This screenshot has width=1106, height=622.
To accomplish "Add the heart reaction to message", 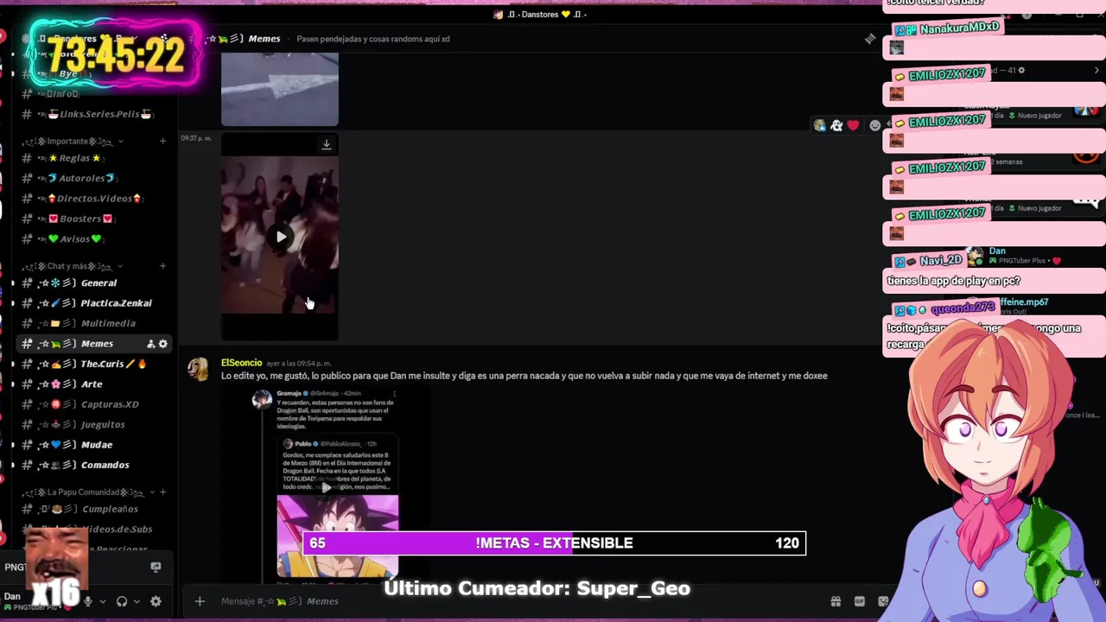I will click(x=854, y=126).
